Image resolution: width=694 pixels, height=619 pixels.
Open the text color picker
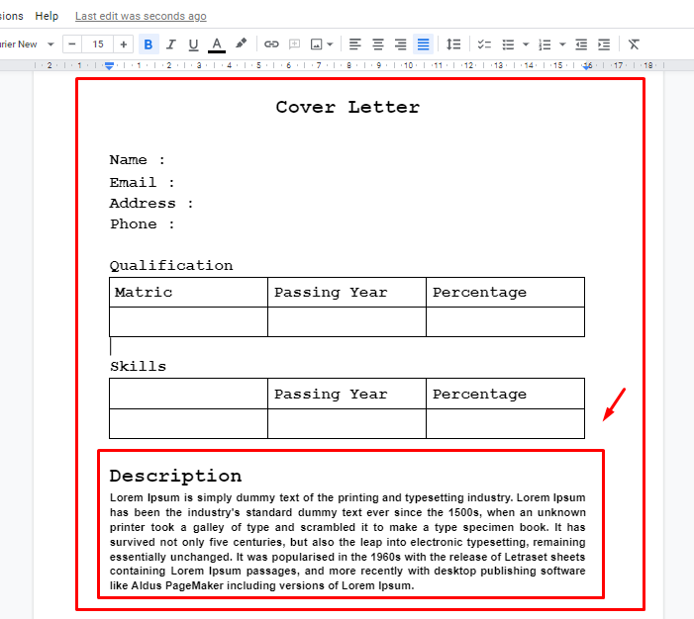(x=217, y=44)
